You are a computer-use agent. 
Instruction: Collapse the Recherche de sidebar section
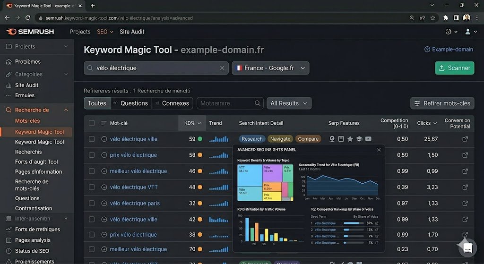[66, 110]
